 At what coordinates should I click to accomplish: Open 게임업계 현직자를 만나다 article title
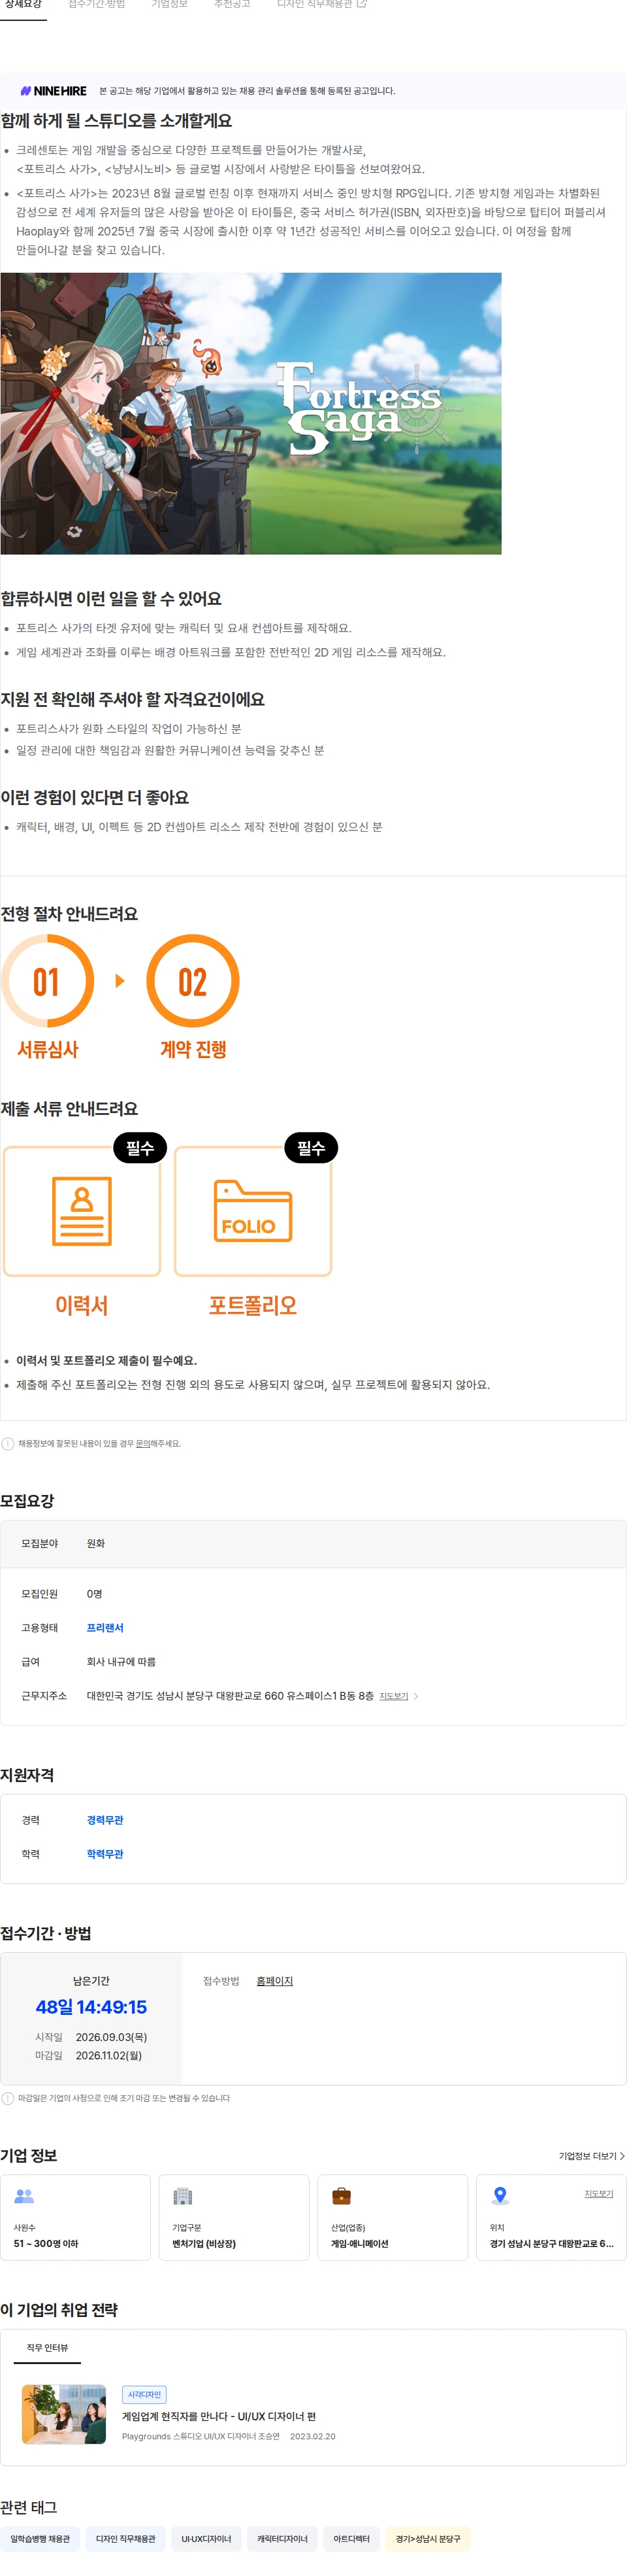coord(219,2417)
